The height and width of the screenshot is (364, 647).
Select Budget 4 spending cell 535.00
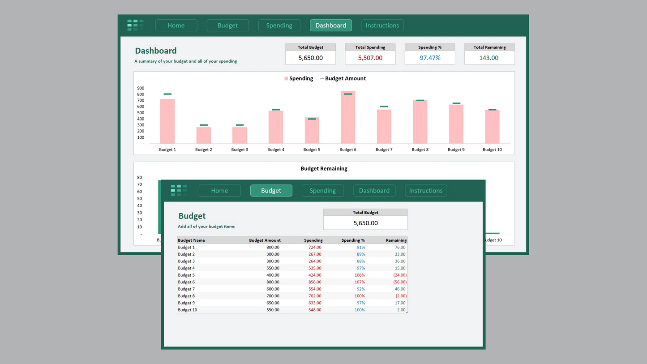tap(315, 268)
